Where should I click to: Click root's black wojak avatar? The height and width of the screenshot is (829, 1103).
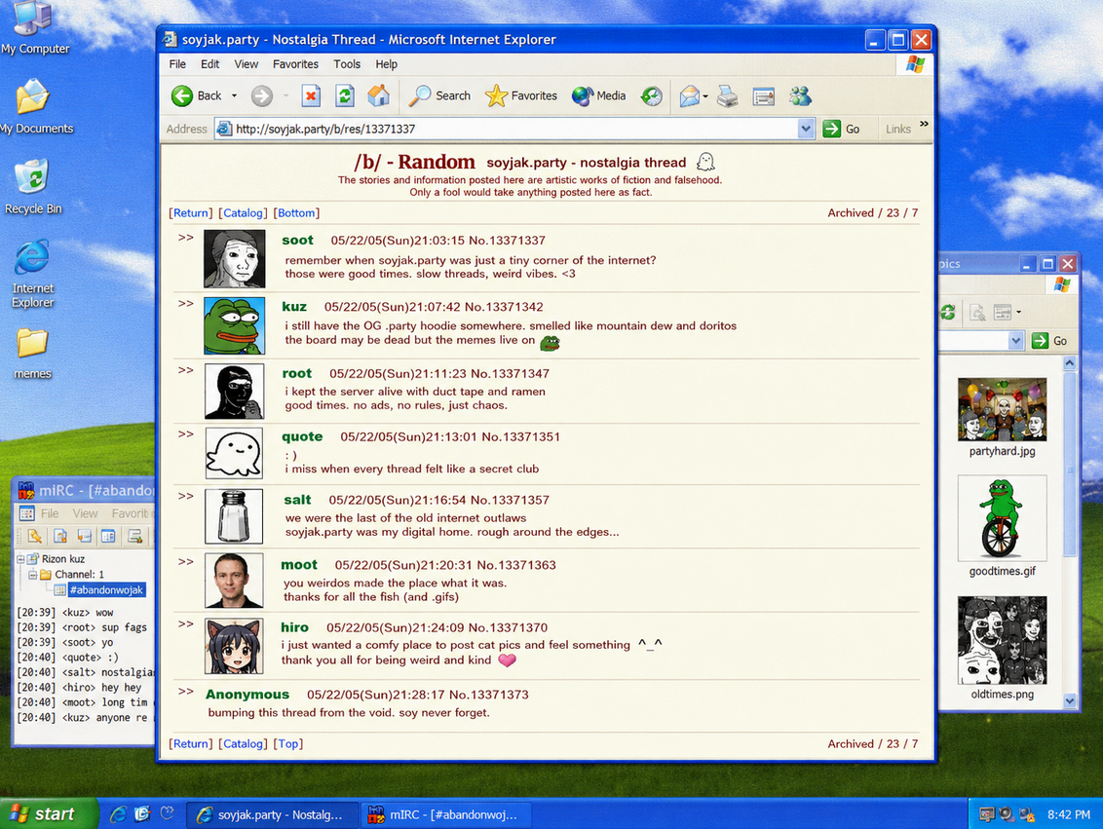pyautogui.click(x=234, y=391)
